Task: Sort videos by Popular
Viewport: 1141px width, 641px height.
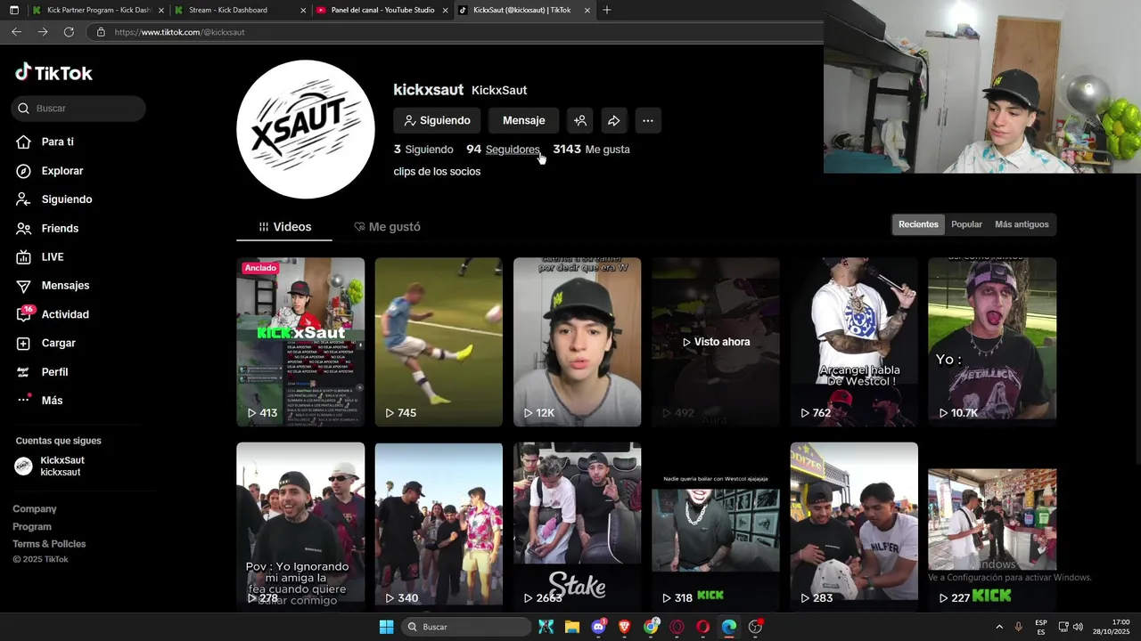Action: [966, 224]
